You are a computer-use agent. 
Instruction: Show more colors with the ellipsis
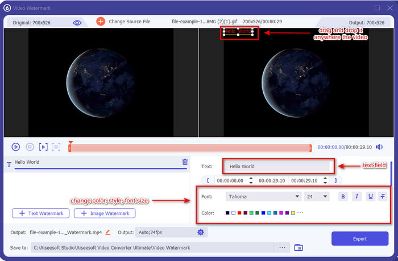click(300, 213)
